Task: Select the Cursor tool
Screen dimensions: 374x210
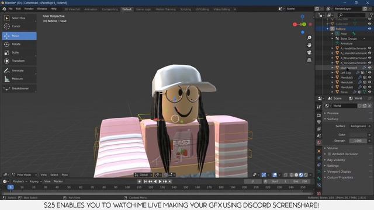Action: pos(19,26)
